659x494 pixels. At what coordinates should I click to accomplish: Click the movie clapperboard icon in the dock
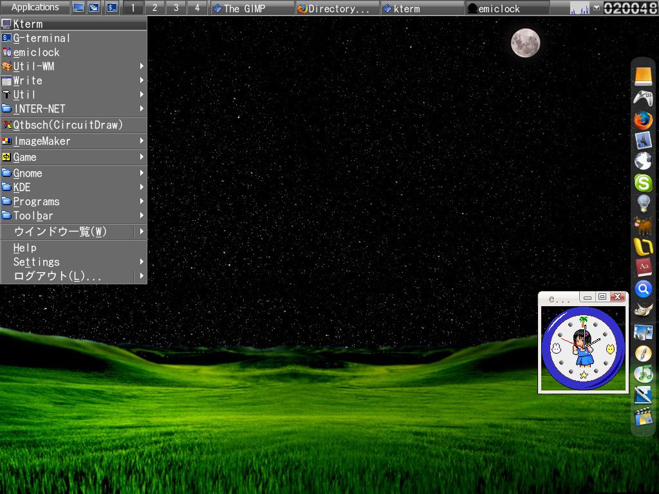[x=644, y=416]
